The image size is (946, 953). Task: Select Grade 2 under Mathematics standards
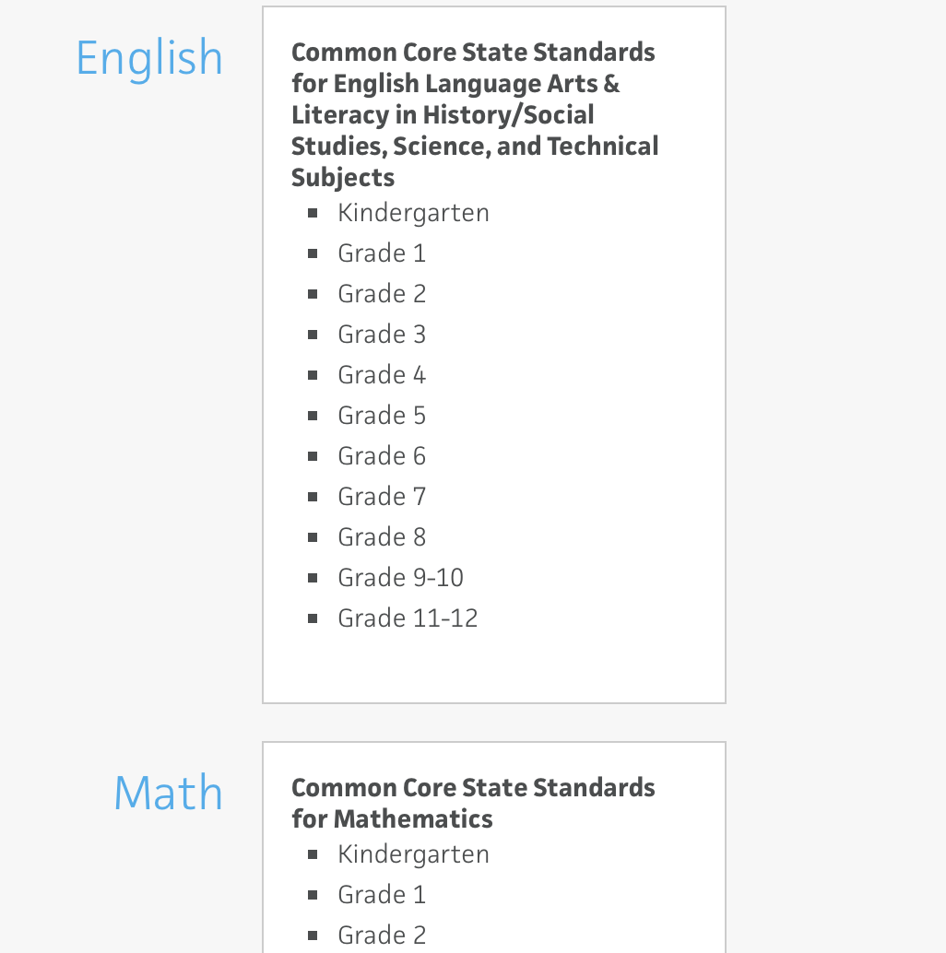click(382, 935)
